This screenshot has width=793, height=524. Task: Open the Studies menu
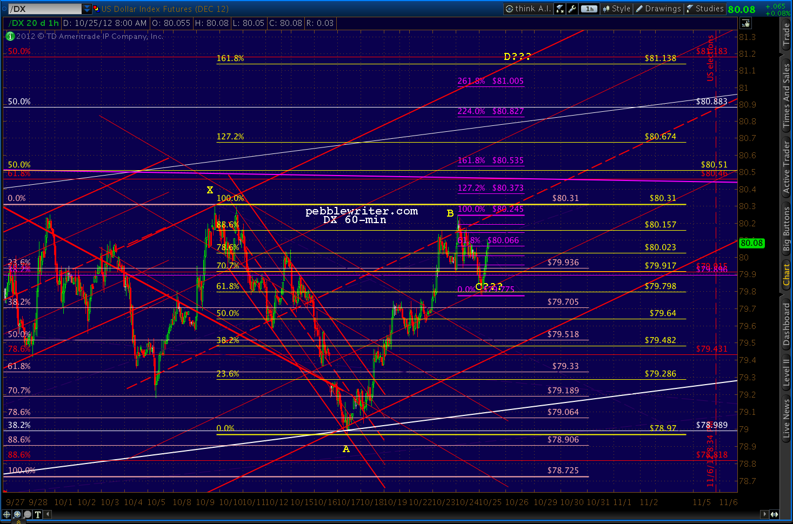[x=705, y=9]
